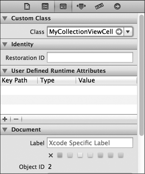This screenshot has height=174, width=145.
Task: Click the inspector vertical scrollbar
Action: tap(141, 75)
